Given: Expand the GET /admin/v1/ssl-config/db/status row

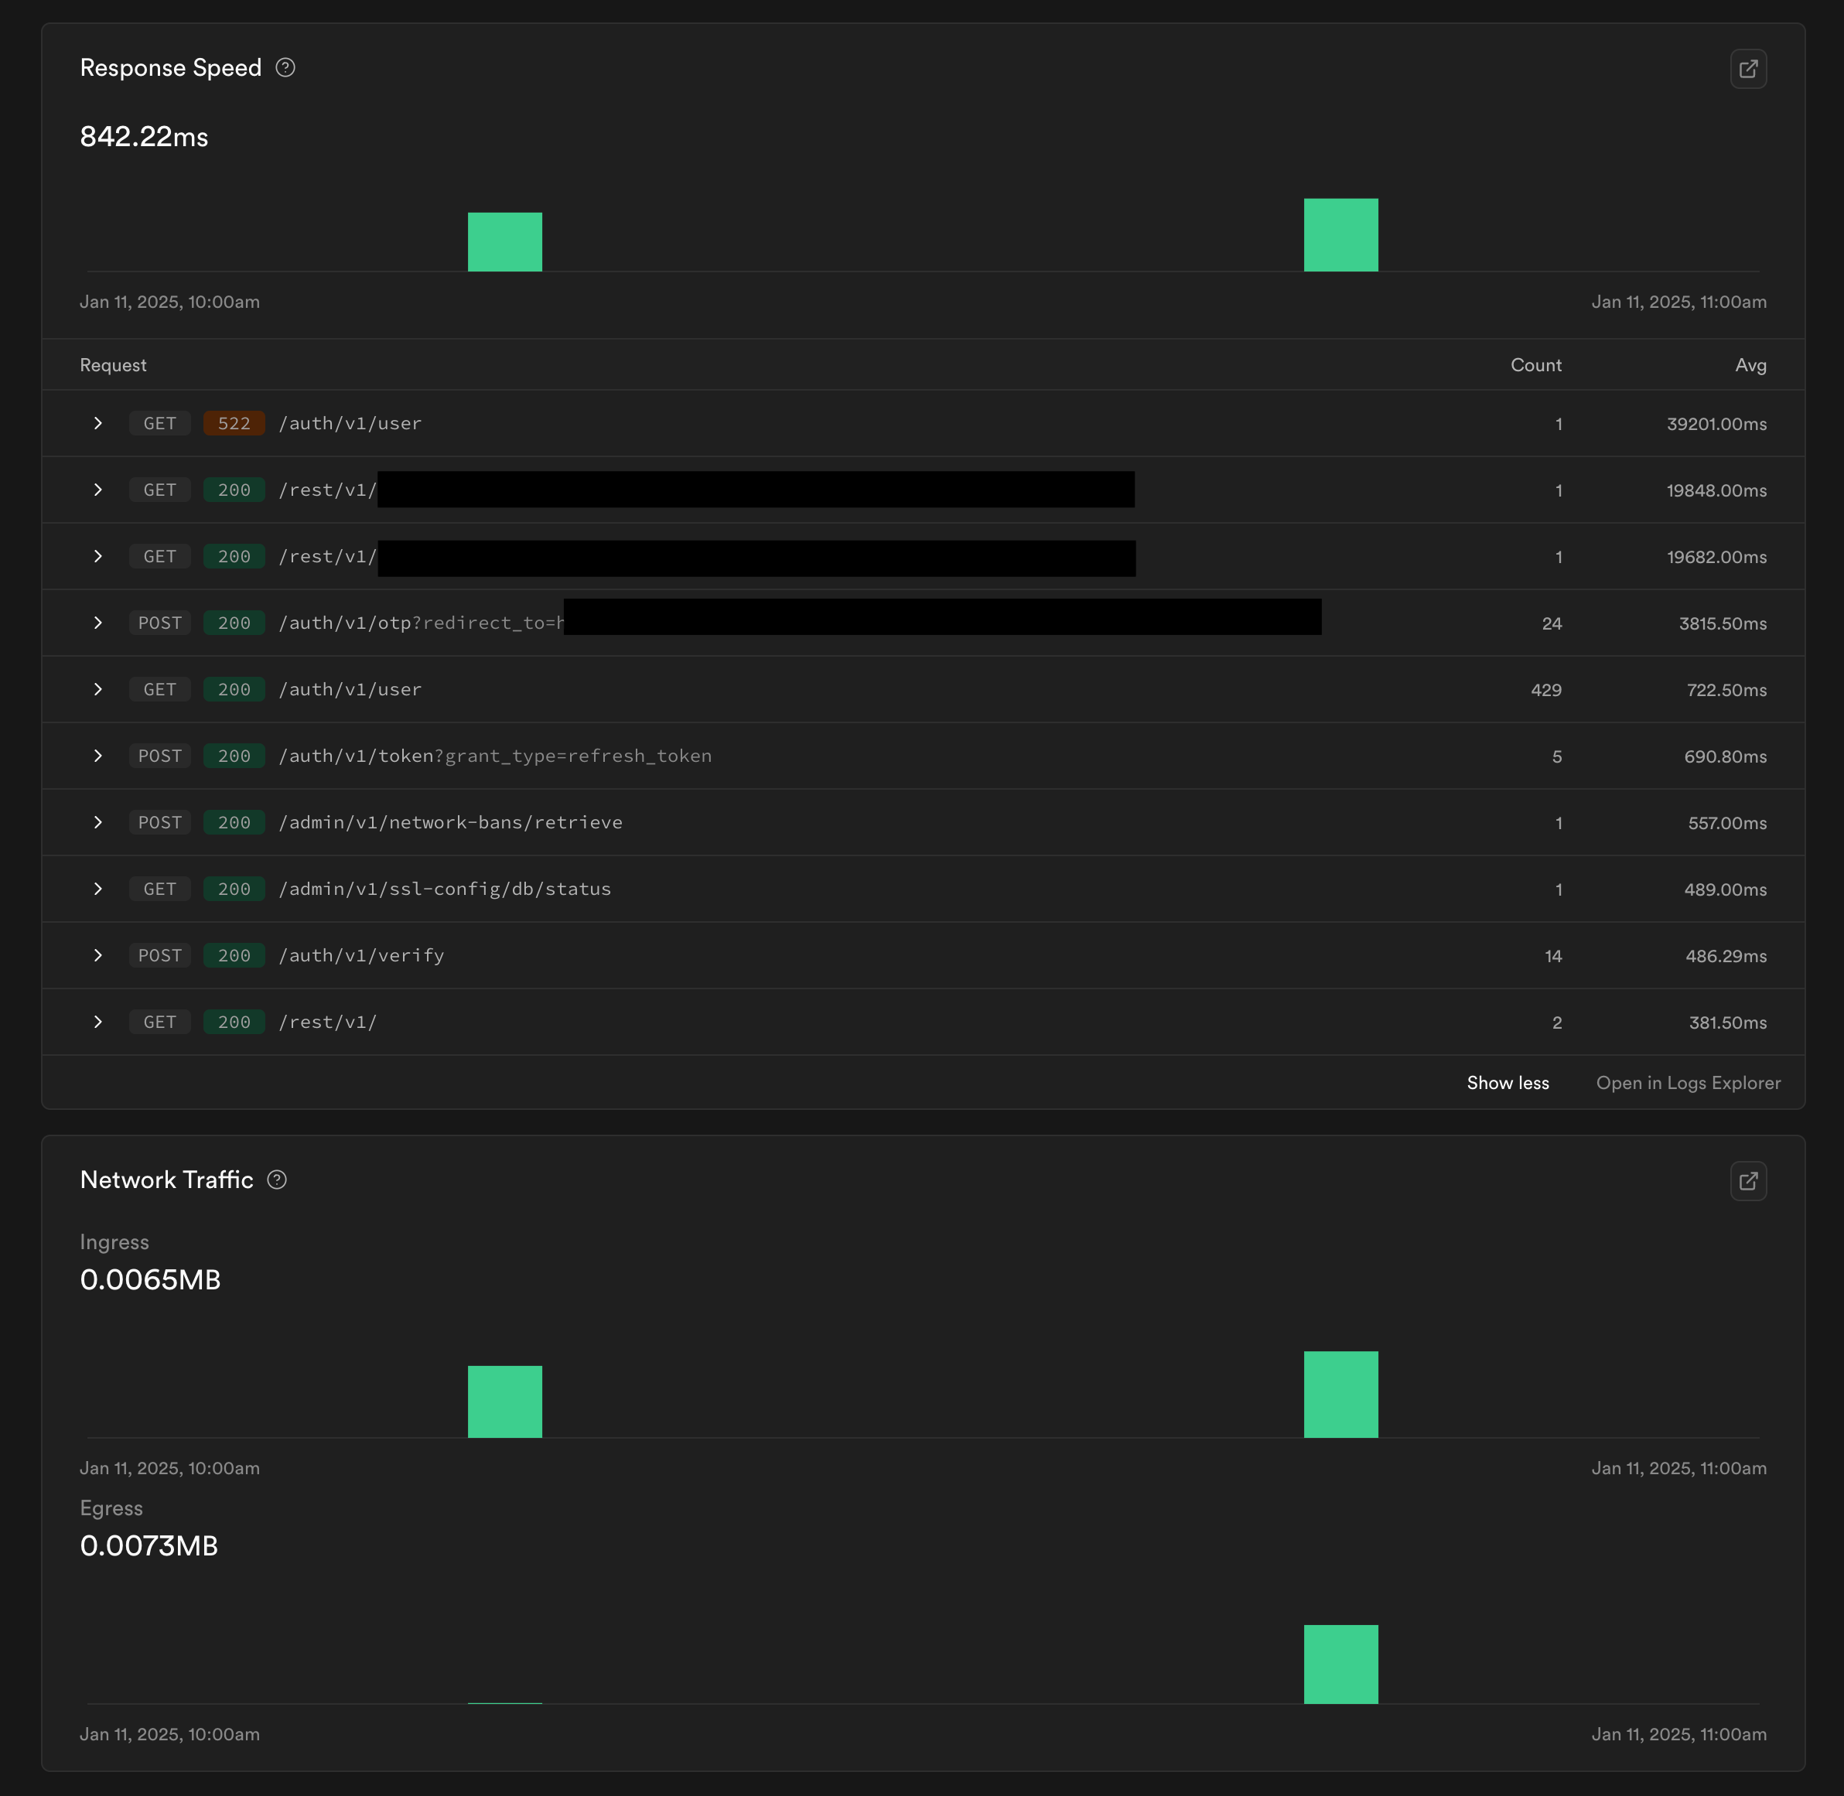Looking at the screenshot, I should pyautogui.click(x=98, y=888).
